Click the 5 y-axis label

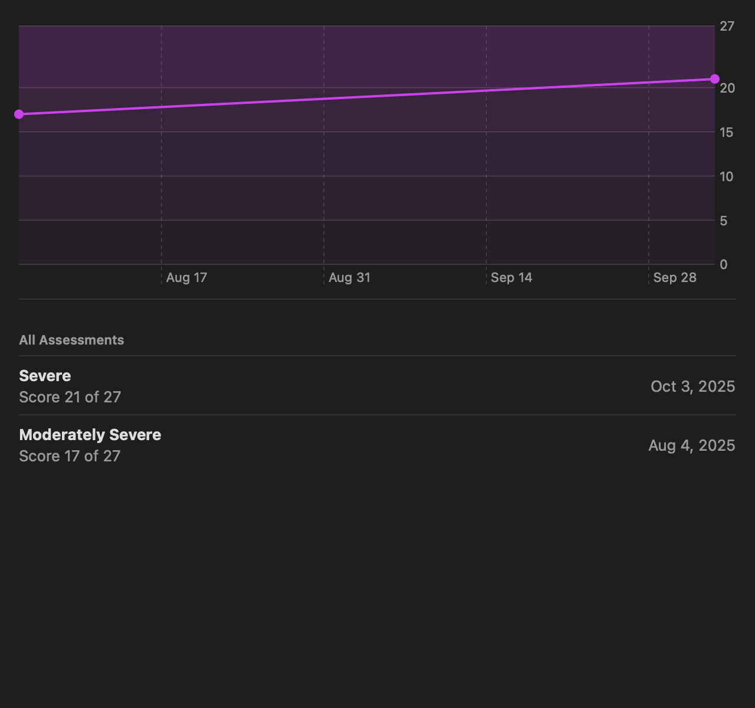[724, 221]
